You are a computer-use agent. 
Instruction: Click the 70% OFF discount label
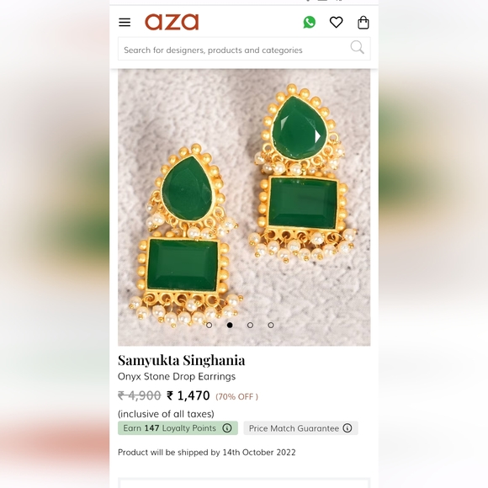236,396
